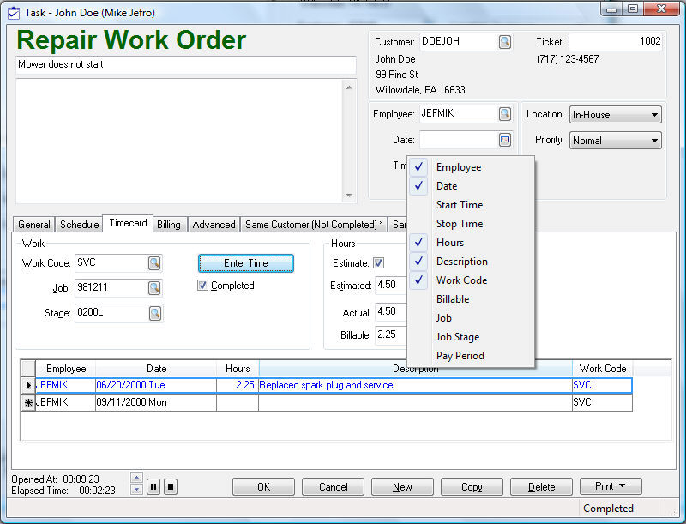Click the Customer lookup magnifier icon
This screenshot has height=524, width=686.
(x=505, y=42)
